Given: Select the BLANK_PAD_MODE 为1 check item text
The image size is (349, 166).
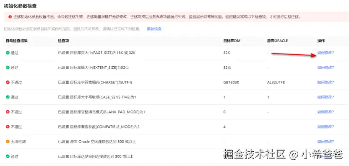Looking at the screenshot, I should [102, 112].
